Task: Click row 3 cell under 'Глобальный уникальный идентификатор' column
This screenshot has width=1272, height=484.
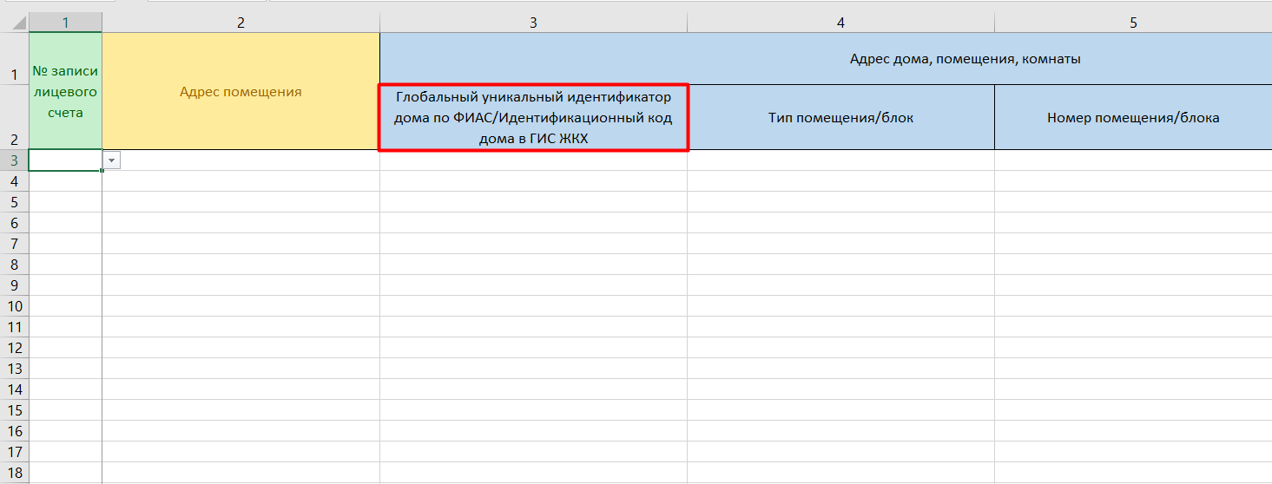Action: [533, 160]
